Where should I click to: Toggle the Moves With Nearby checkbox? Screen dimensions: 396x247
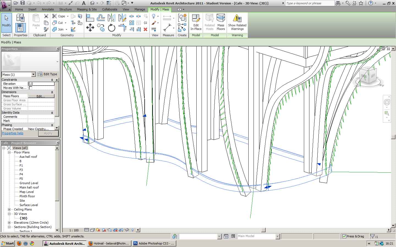[x=31, y=88]
